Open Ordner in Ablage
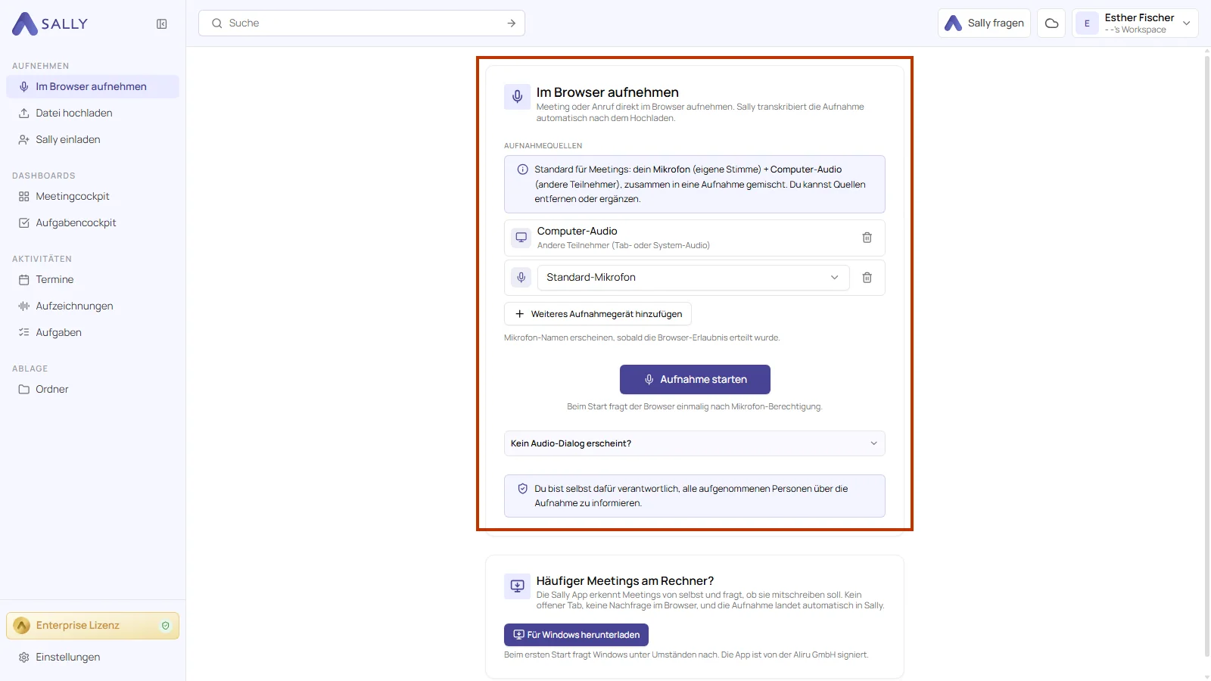Screen dimensions: 1211x681 [92, 389]
